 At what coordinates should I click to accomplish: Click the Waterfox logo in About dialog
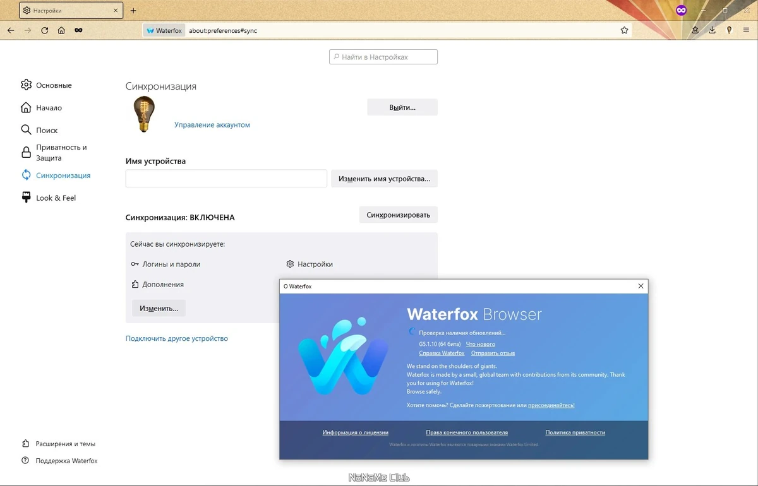point(342,357)
